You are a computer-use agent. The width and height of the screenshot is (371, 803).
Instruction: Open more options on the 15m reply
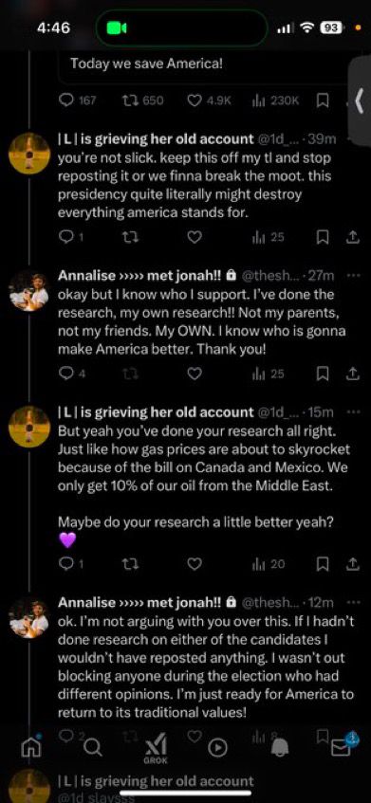click(x=354, y=411)
